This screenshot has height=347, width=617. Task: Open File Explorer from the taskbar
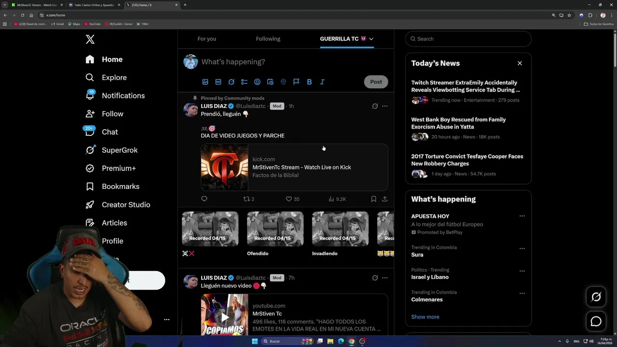(330, 341)
